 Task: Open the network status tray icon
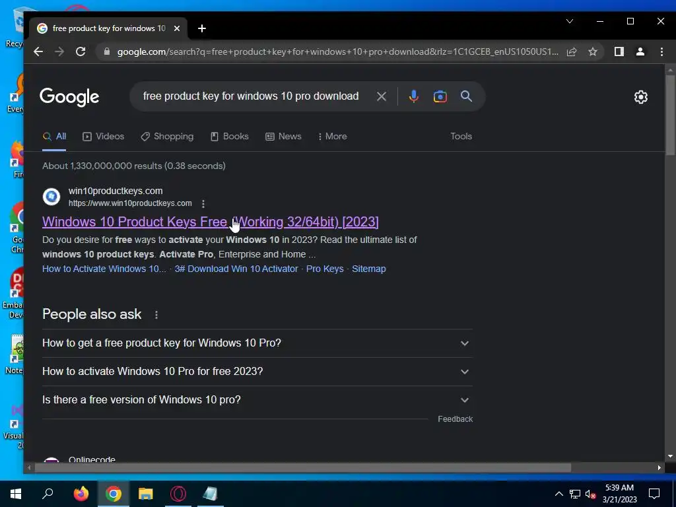575,494
